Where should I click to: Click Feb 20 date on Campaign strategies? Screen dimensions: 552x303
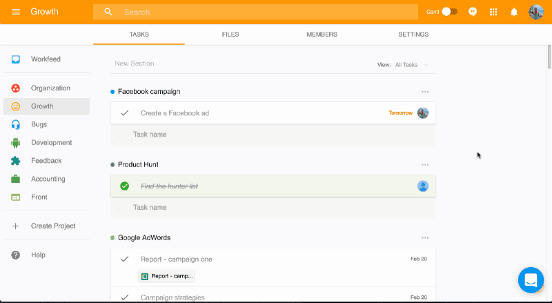pos(419,297)
